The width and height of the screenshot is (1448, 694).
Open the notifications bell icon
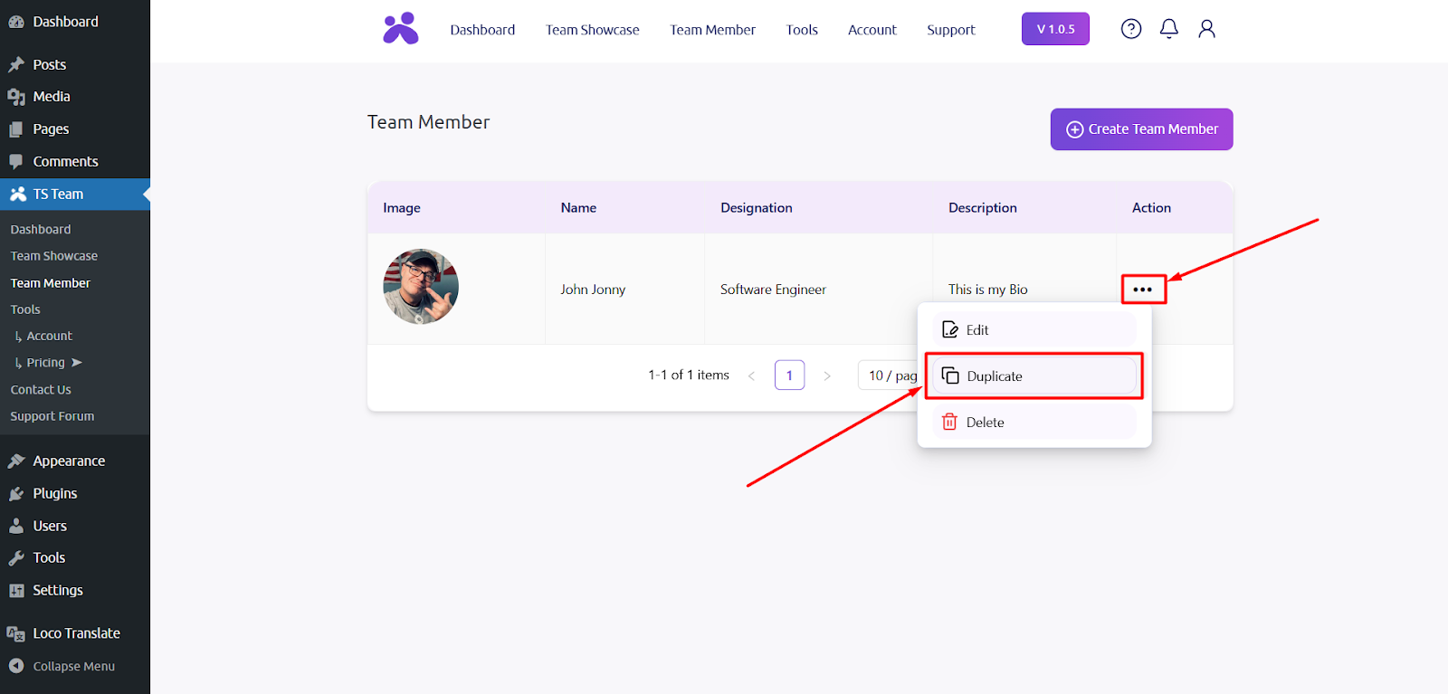pos(1168,29)
